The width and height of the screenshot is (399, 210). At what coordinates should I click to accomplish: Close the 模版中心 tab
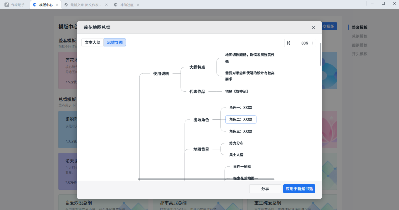(57, 5)
